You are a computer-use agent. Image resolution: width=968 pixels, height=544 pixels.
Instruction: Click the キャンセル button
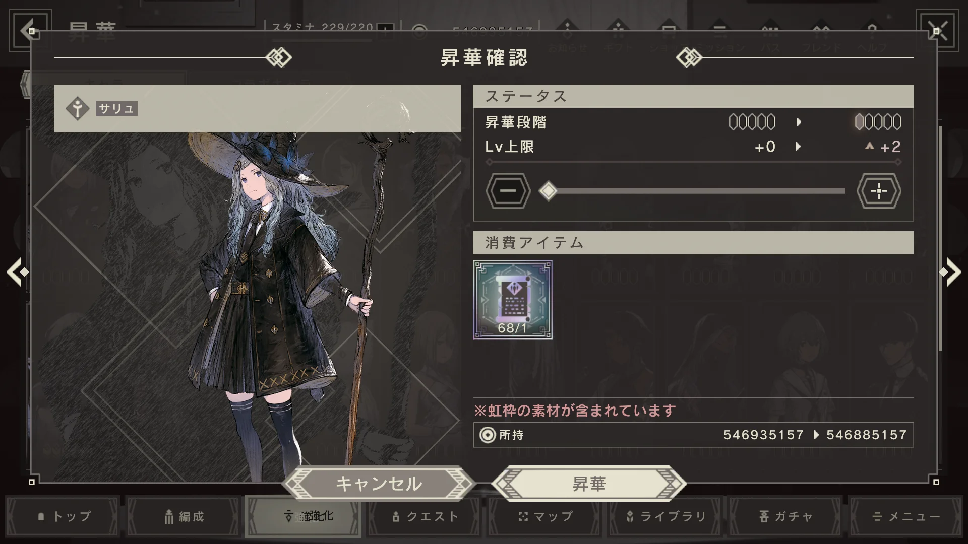379,484
